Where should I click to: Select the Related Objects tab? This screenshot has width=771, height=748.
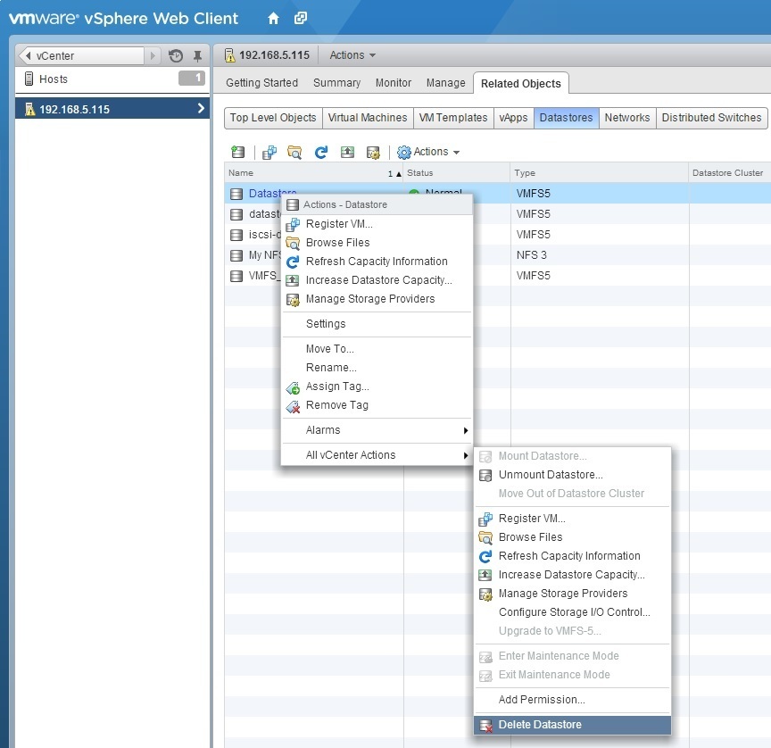521,84
